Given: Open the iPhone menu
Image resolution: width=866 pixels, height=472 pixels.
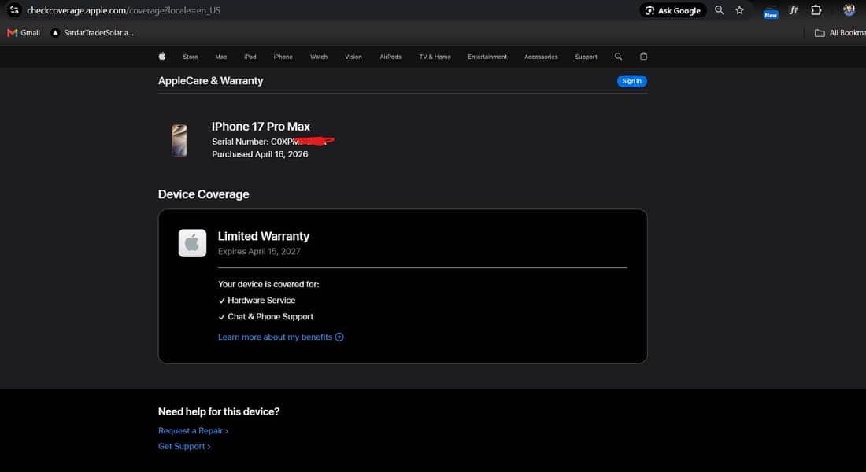Looking at the screenshot, I should (x=283, y=57).
